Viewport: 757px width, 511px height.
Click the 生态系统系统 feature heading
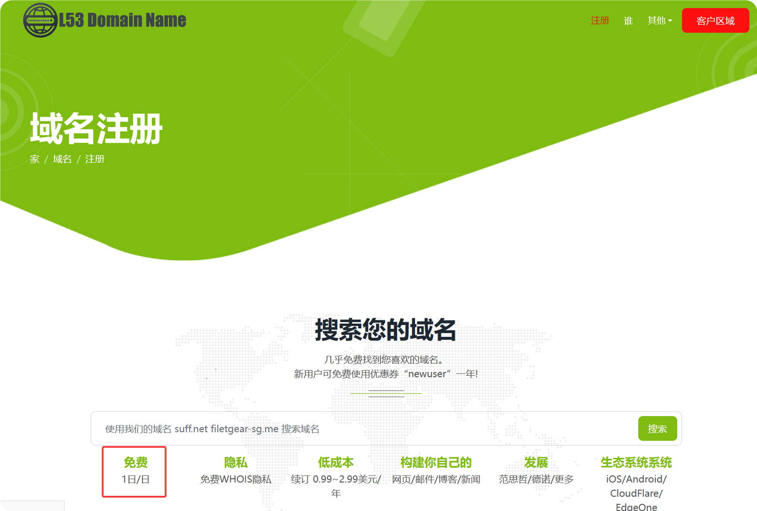coord(636,462)
